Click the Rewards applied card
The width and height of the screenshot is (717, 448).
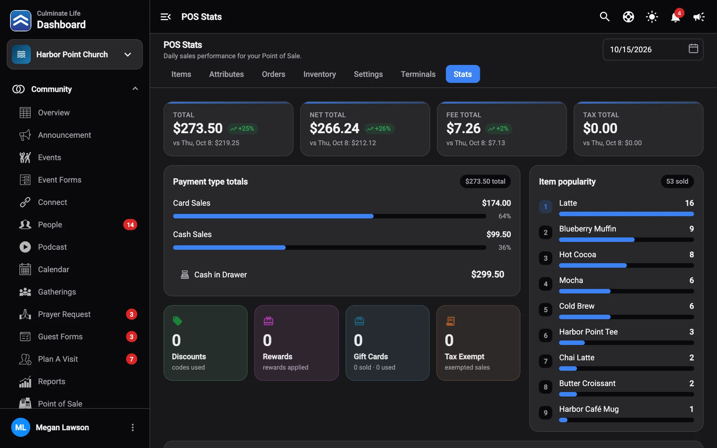[297, 343]
